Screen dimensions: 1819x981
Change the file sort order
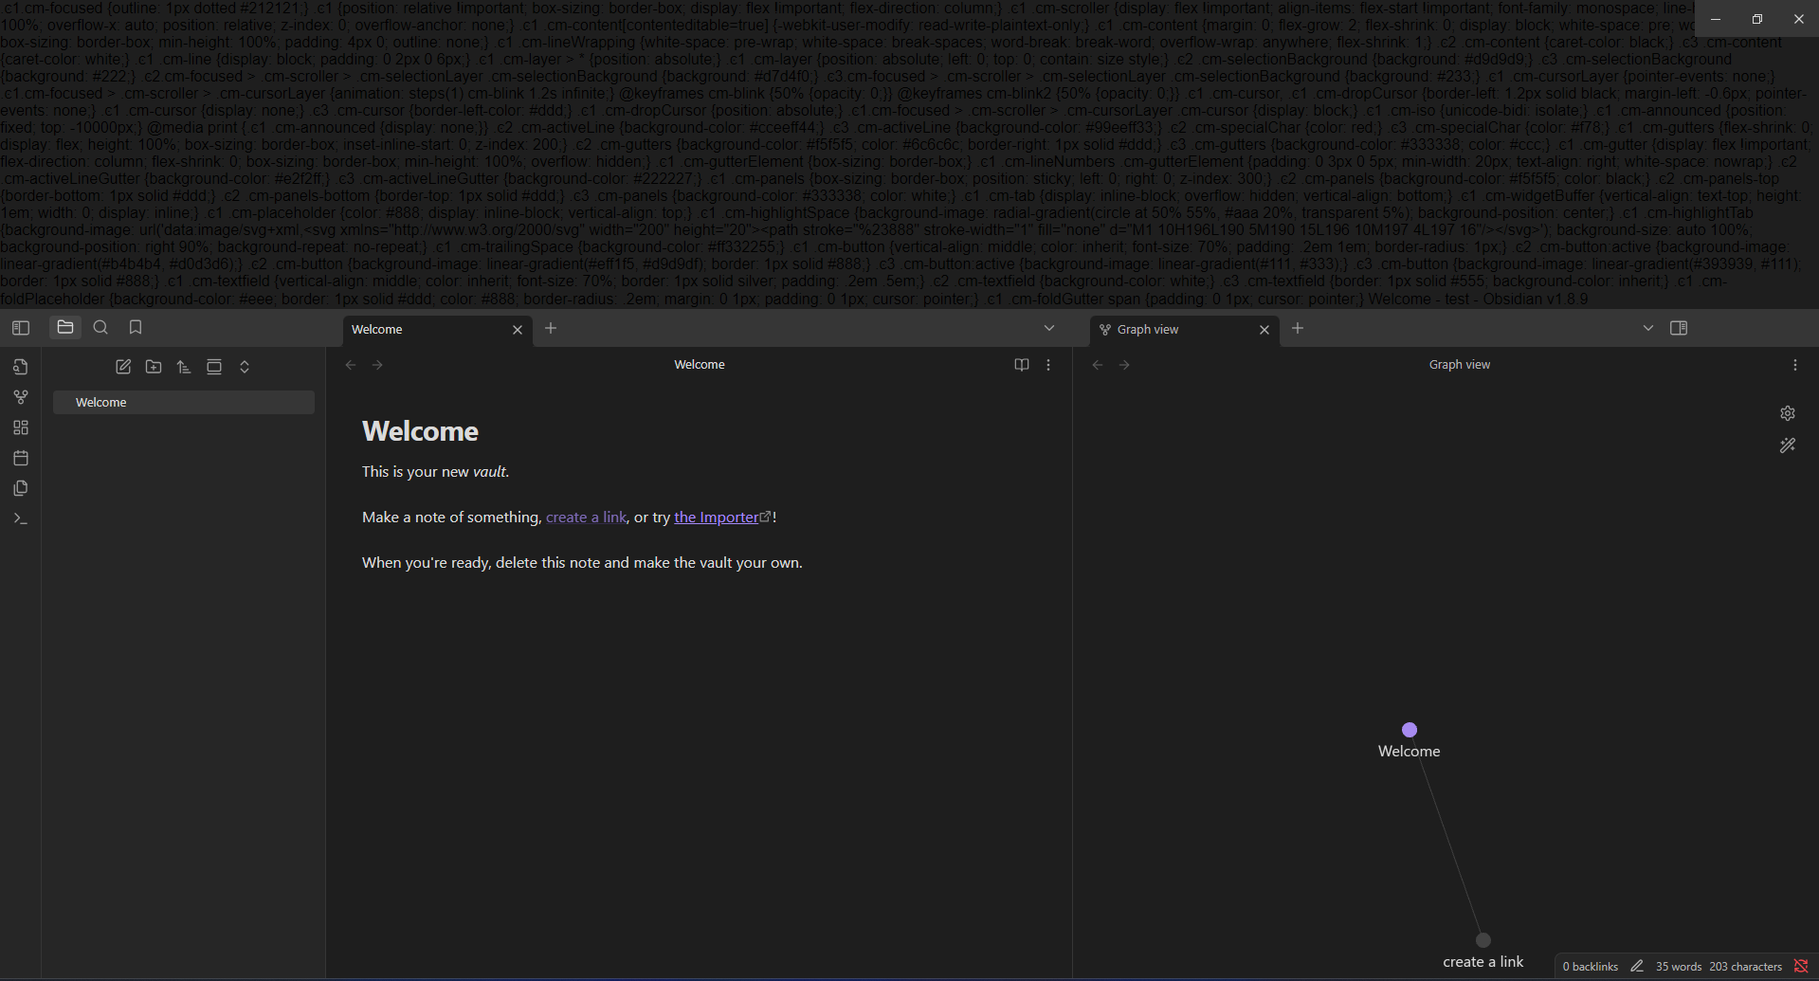pos(184,367)
